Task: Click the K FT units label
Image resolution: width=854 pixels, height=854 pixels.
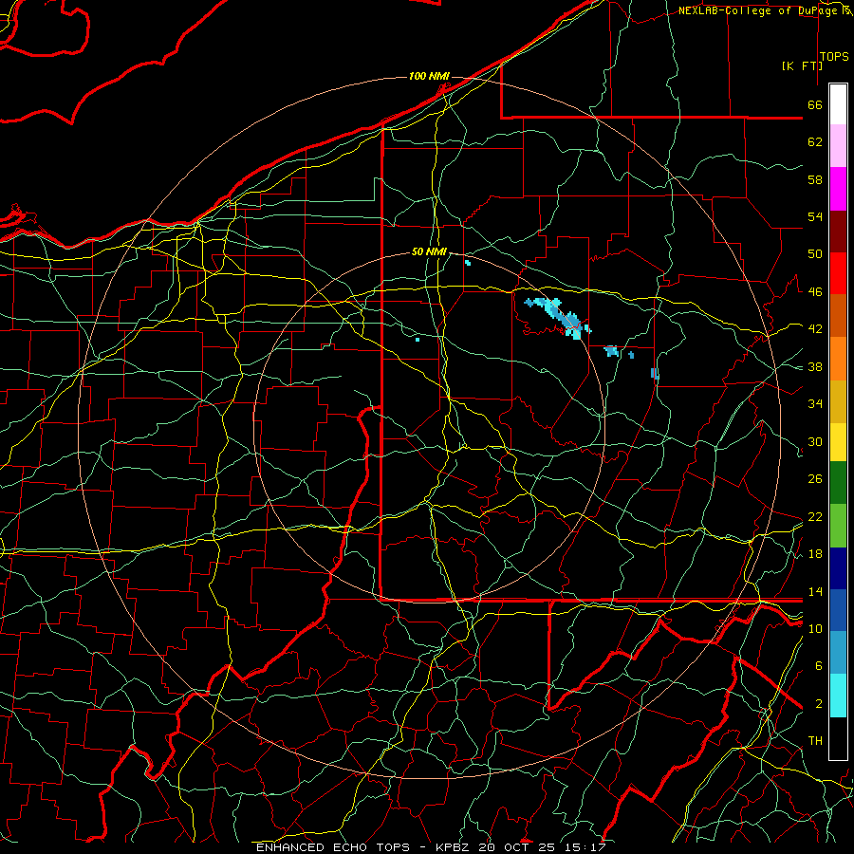Action: (x=802, y=65)
